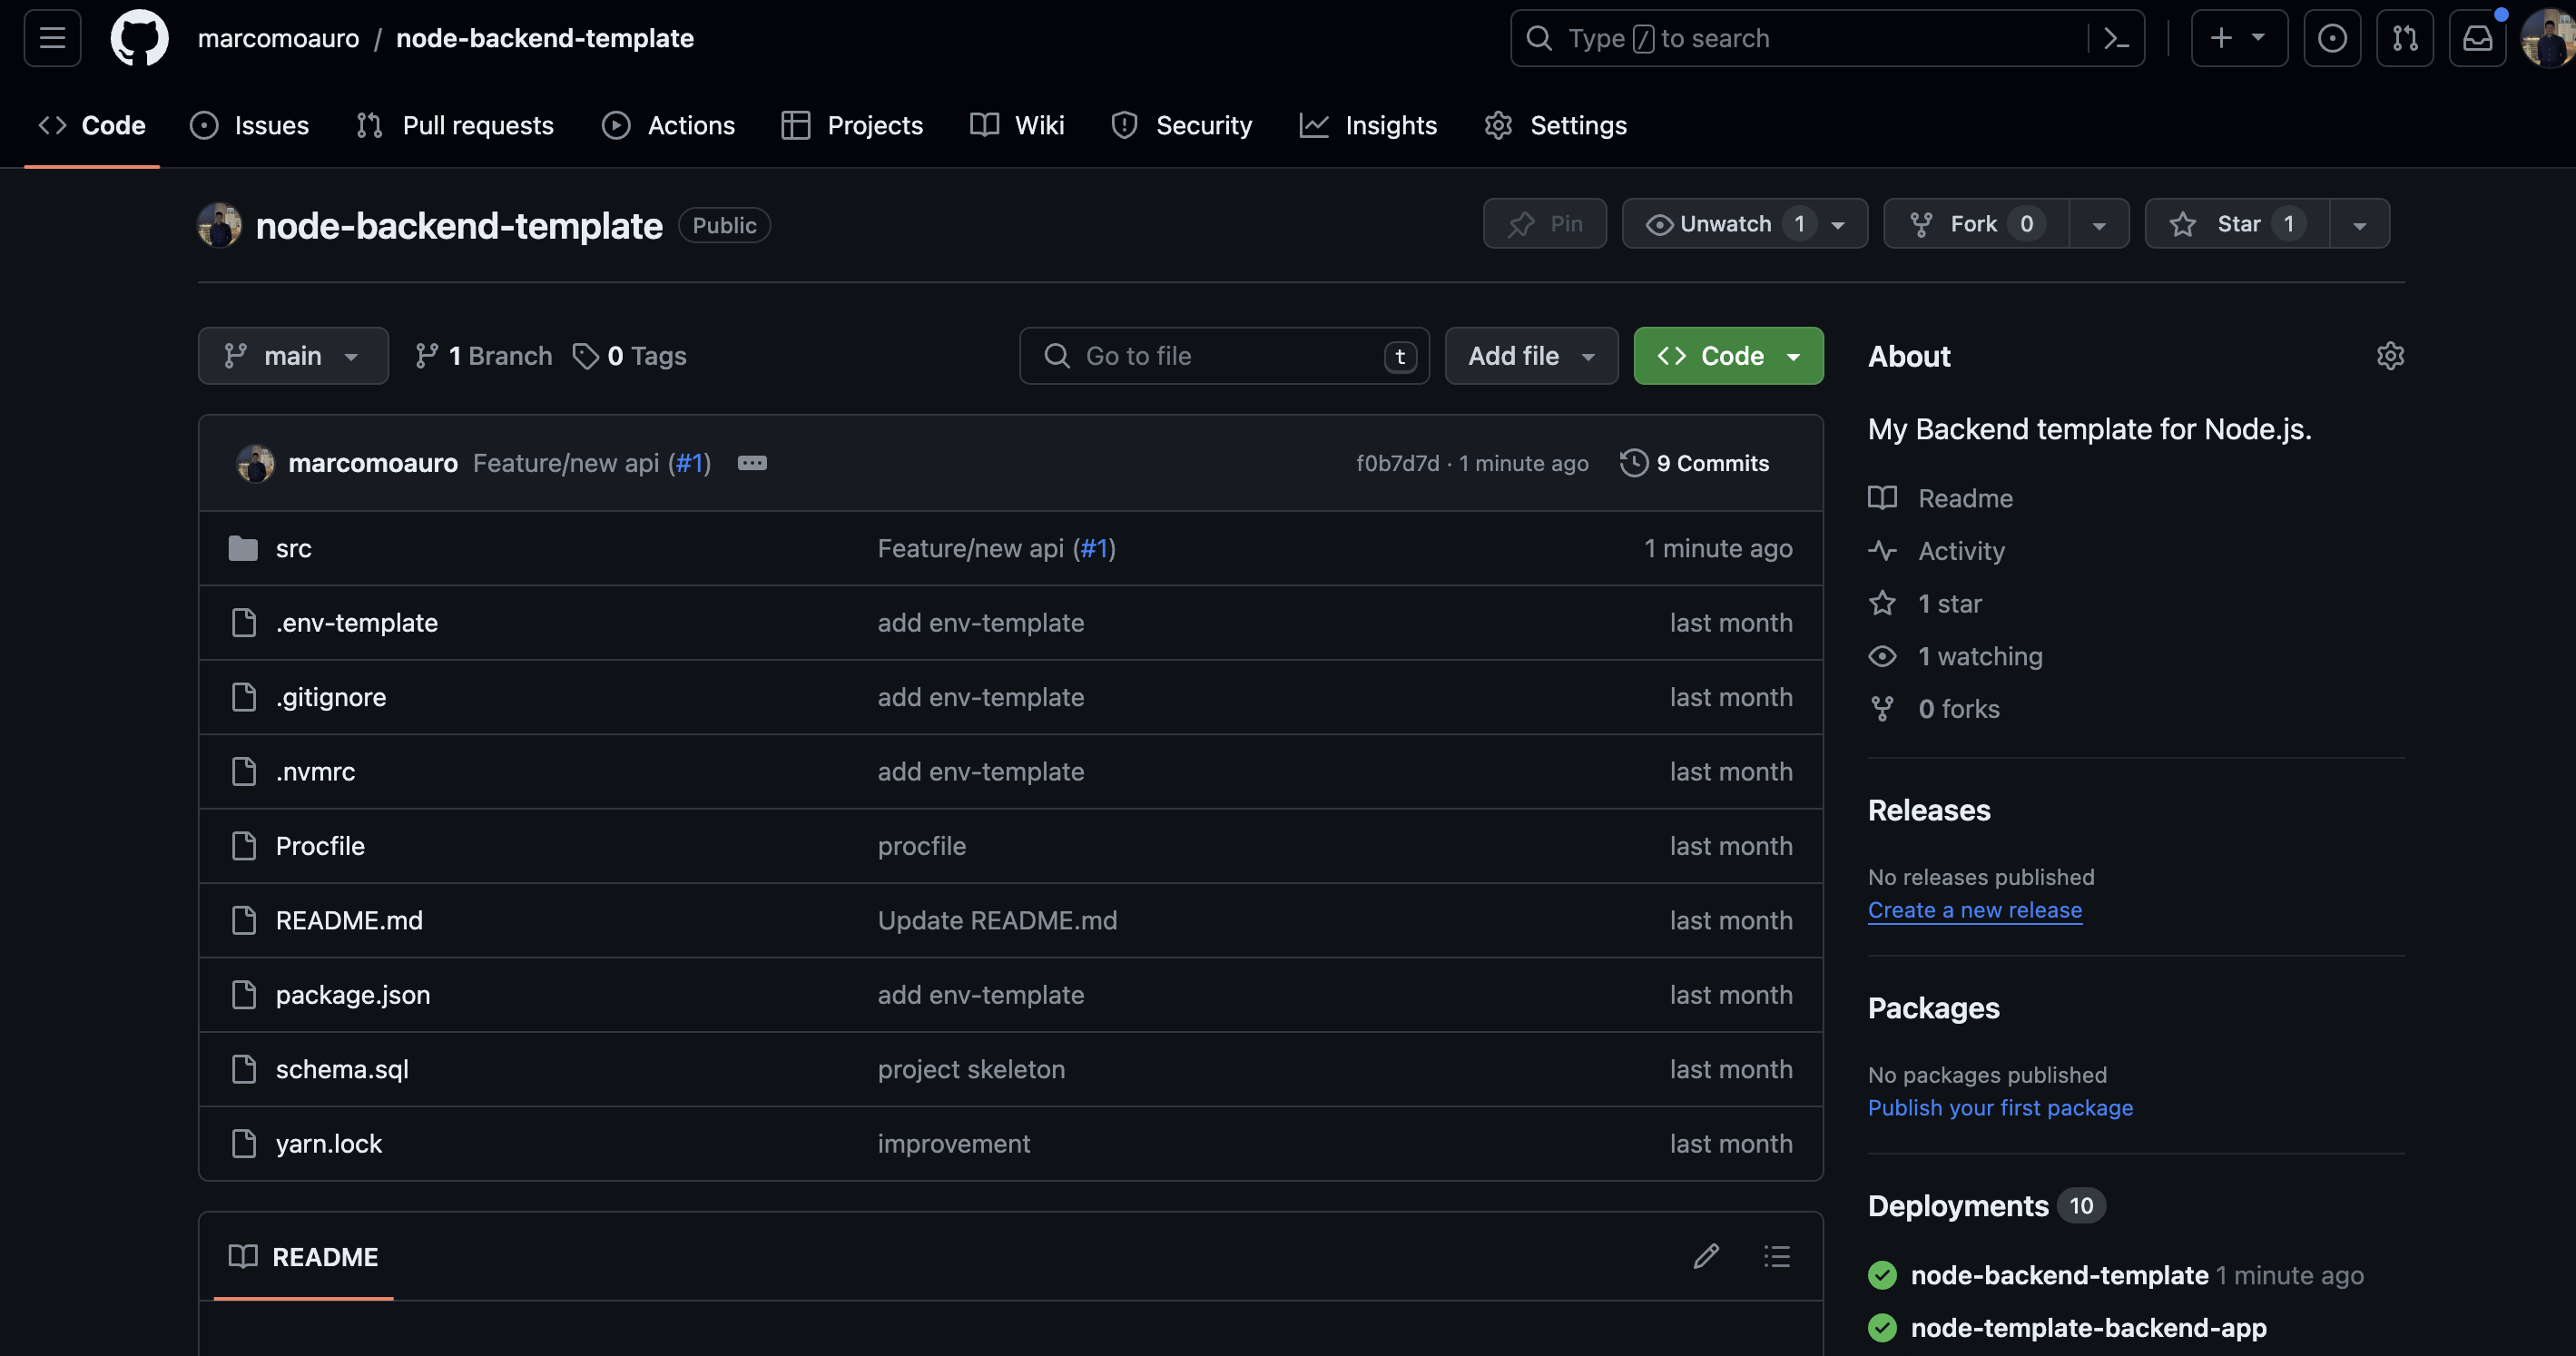Viewport: 2576px width, 1356px height.
Task: Open the notifications inbox icon
Action: (x=2478, y=38)
